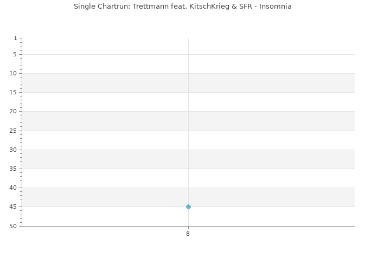Viewport: 365px width, 271px height.
Task: Click the y-axis label 45
Action: [x=13, y=207]
